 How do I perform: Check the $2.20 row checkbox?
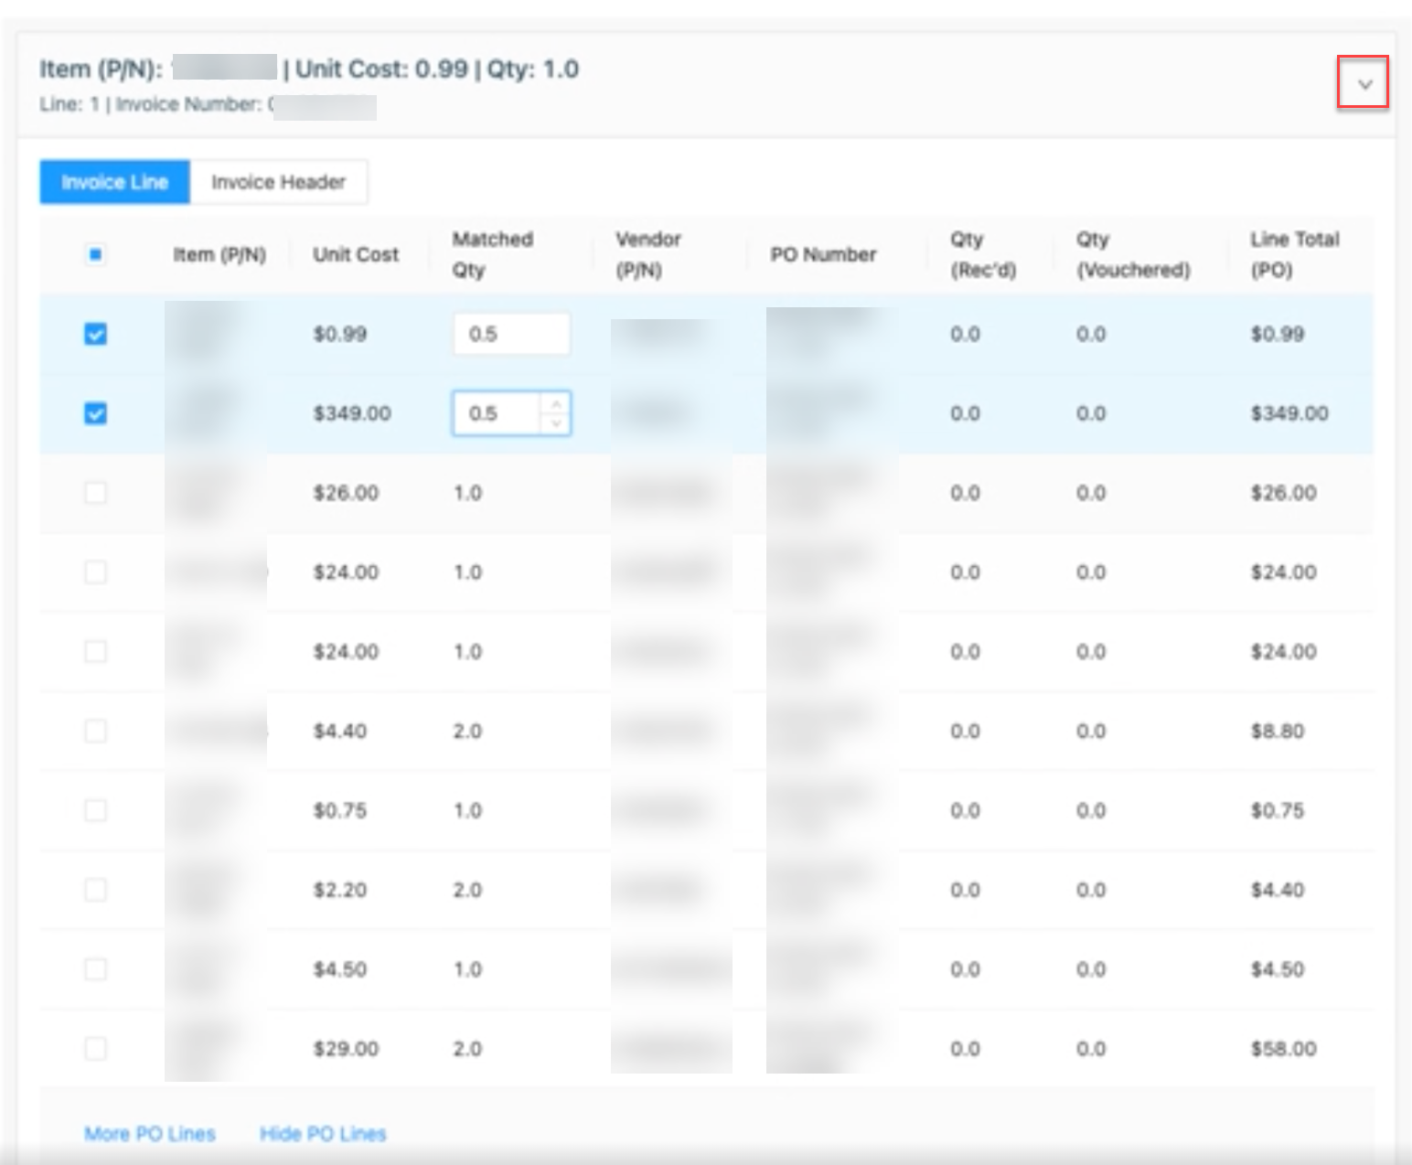tap(95, 890)
